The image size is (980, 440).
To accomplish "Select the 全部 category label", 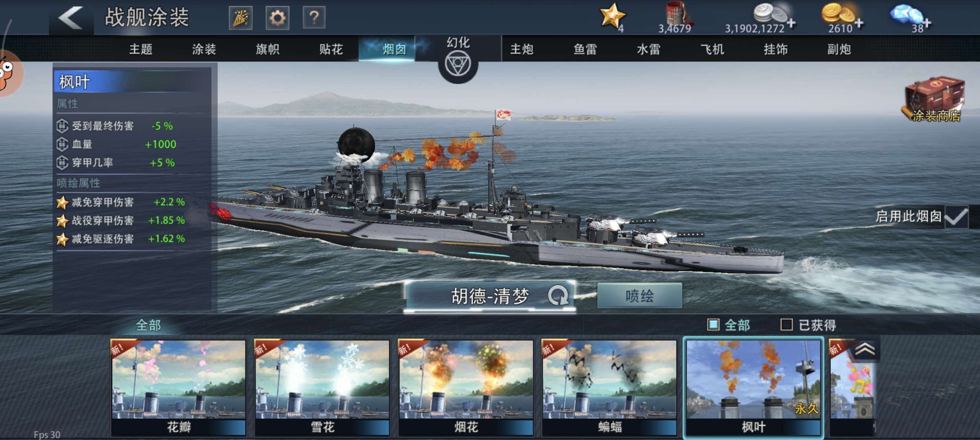I will 148,325.
